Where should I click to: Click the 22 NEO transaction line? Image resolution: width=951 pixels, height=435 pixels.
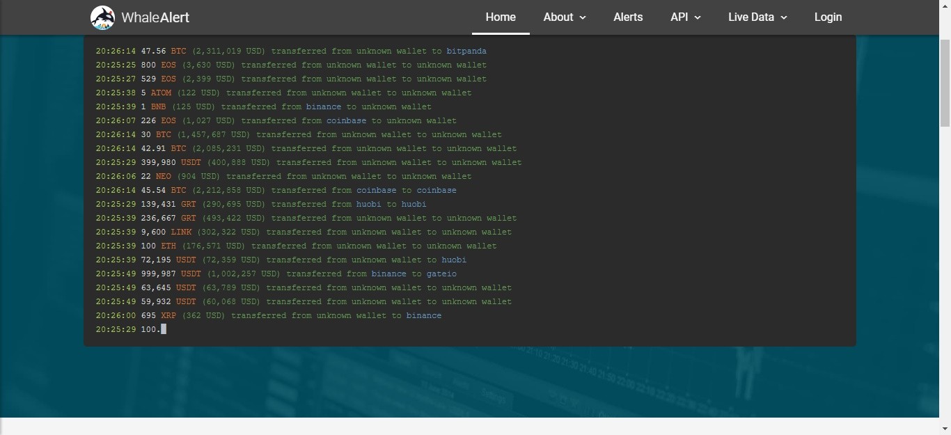click(283, 176)
